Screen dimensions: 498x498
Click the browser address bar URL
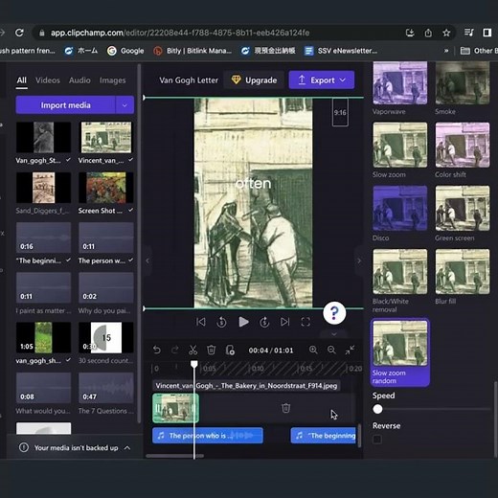pos(180,33)
